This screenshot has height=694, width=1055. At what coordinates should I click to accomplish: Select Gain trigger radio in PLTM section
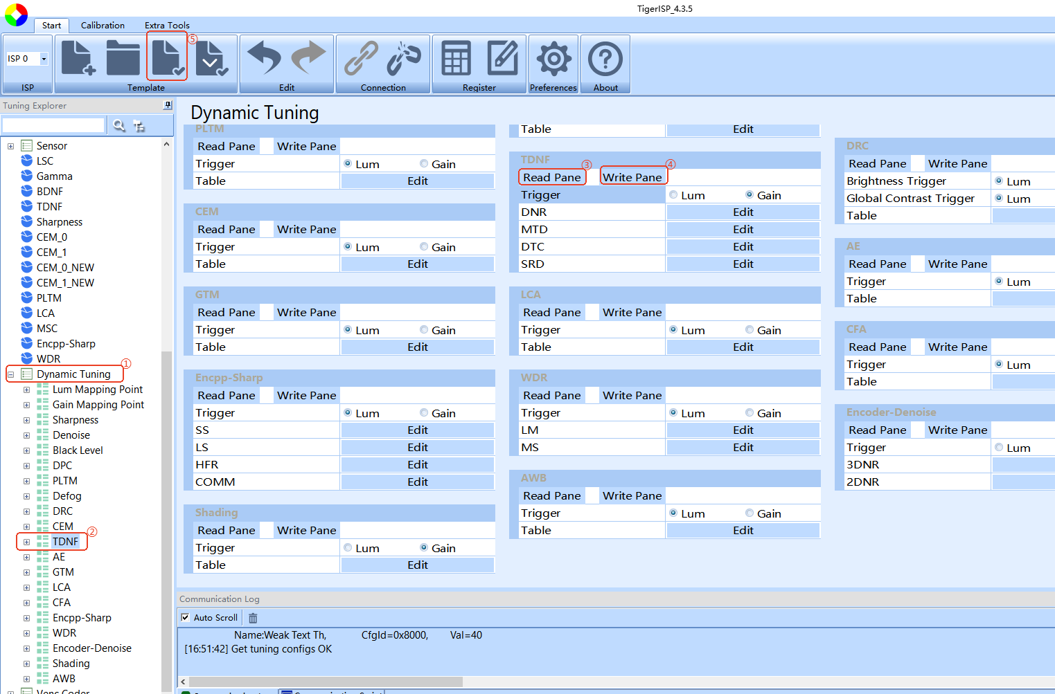tap(424, 164)
